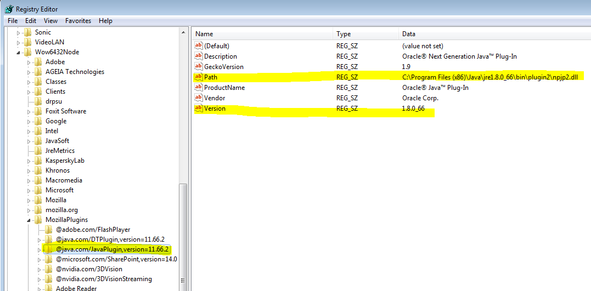Screen dimensions: 591x291
Task: Click the data cell reading 1.8.0_66
Action: point(413,109)
